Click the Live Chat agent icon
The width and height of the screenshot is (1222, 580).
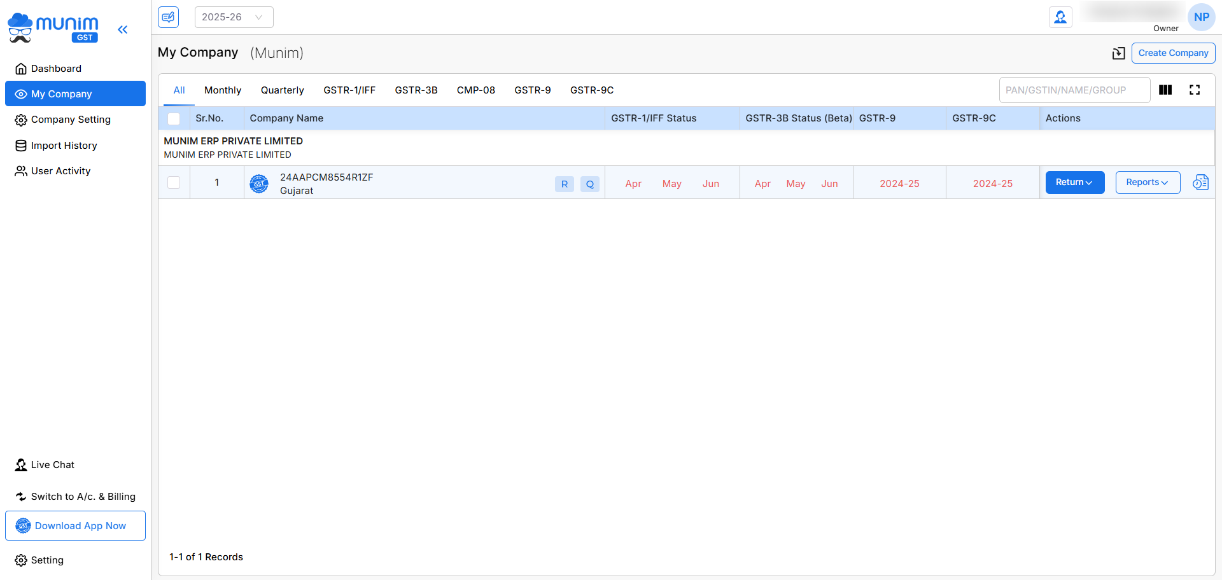click(21, 465)
